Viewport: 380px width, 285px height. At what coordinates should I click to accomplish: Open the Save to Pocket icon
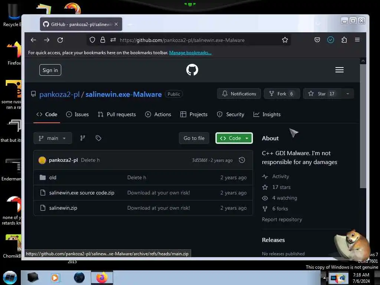coord(317,40)
